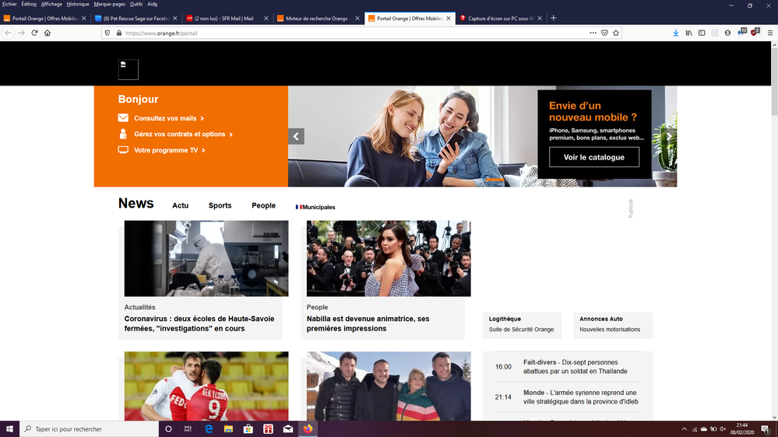Image resolution: width=778 pixels, height=437 pixels.
Task: Open the Firefox downloads arrow icon
Action: pos(675,33)
